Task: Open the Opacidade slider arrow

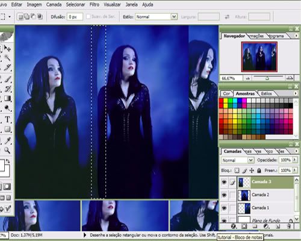Action: coord(294,160)
